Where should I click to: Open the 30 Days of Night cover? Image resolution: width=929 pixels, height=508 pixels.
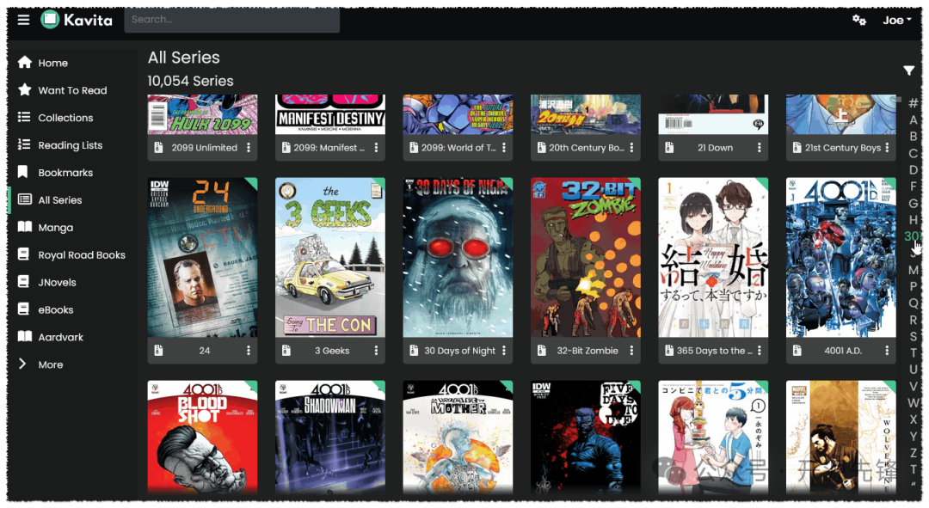(x=458, y=258)
